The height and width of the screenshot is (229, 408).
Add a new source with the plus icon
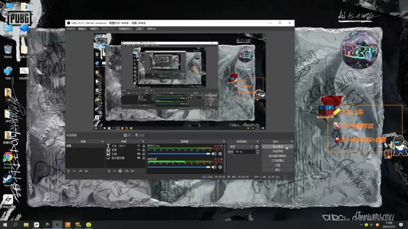[x=109, y=171]
